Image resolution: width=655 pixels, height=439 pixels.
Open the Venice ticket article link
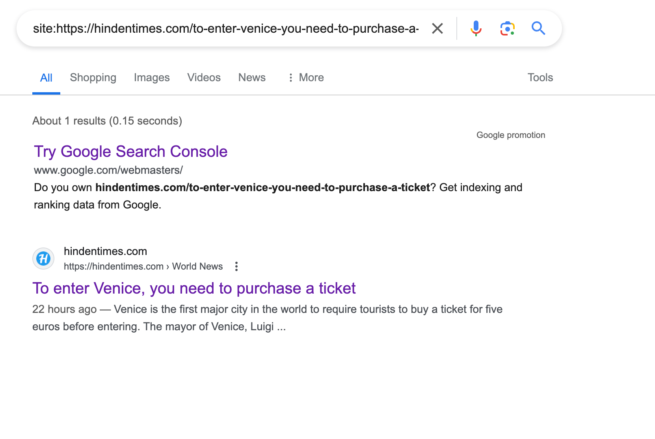point(194,288)
